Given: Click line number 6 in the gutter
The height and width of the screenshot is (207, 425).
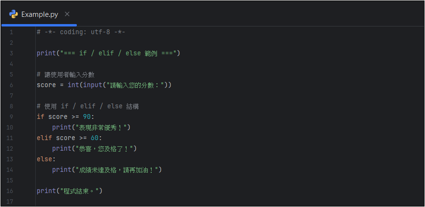Looking at the screenshot, I should [11, 85].
